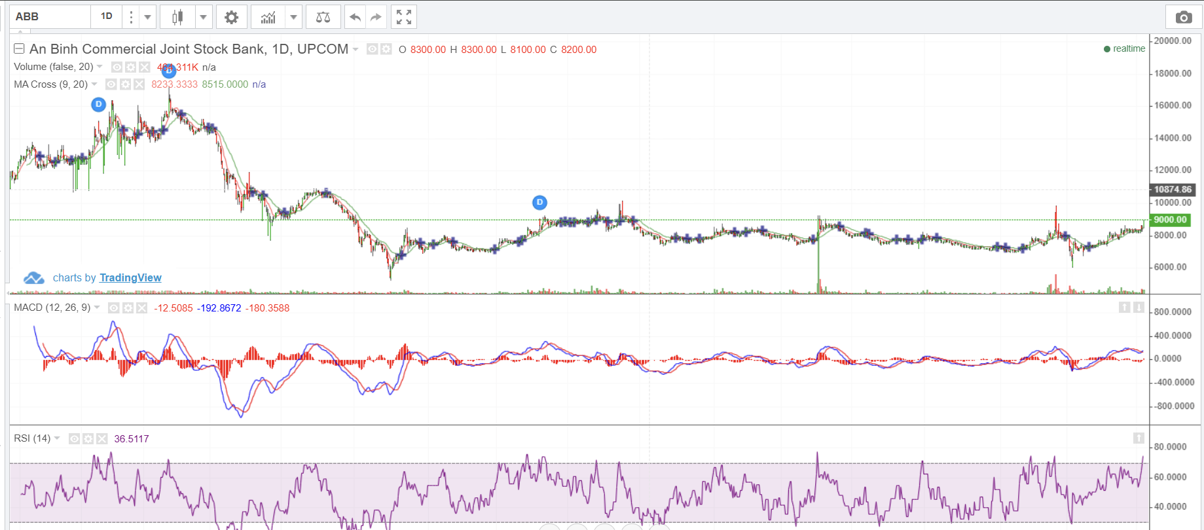Click the 9000.00 green price label

point(1170,220)
